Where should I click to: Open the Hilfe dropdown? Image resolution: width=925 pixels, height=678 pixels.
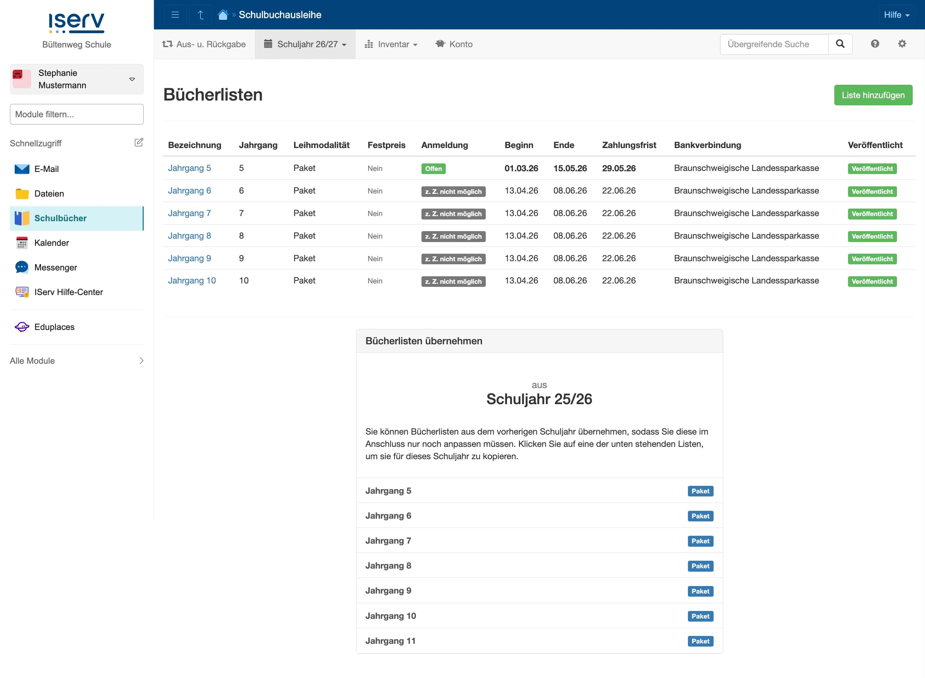(896, 15)
